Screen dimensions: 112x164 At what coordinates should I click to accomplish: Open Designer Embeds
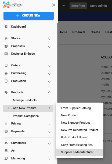click(23, 54)
